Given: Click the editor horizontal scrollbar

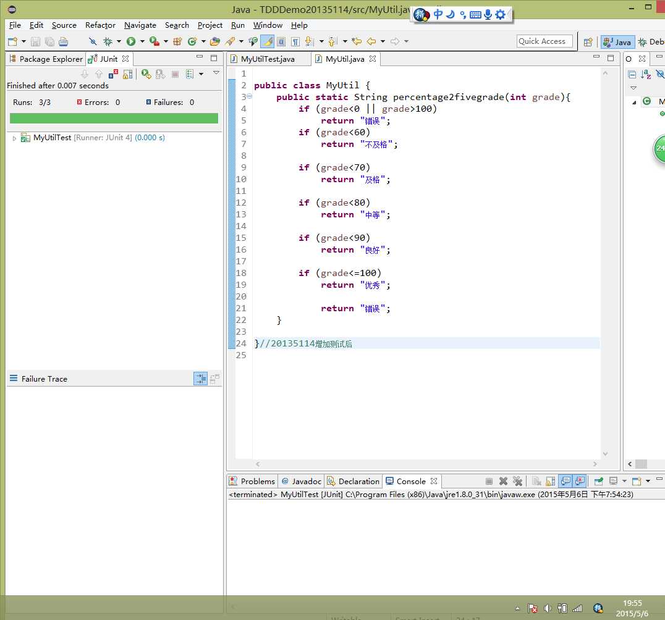Looking at the screenshot, I should (x=426, y=464).
